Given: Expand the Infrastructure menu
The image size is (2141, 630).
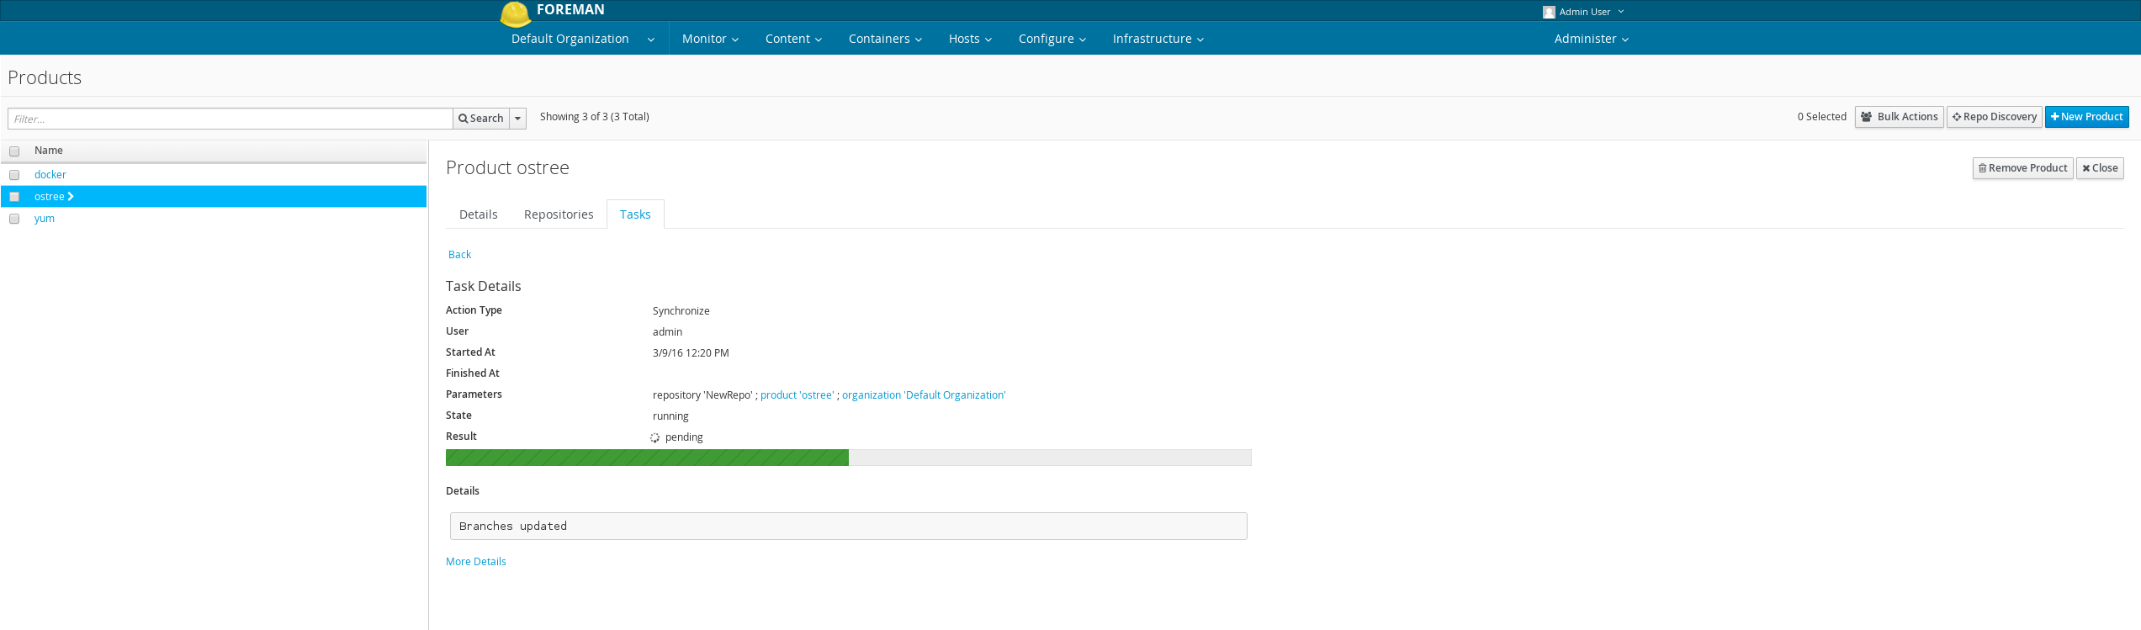Looking at the screenshot, I should click(1158, 39).
